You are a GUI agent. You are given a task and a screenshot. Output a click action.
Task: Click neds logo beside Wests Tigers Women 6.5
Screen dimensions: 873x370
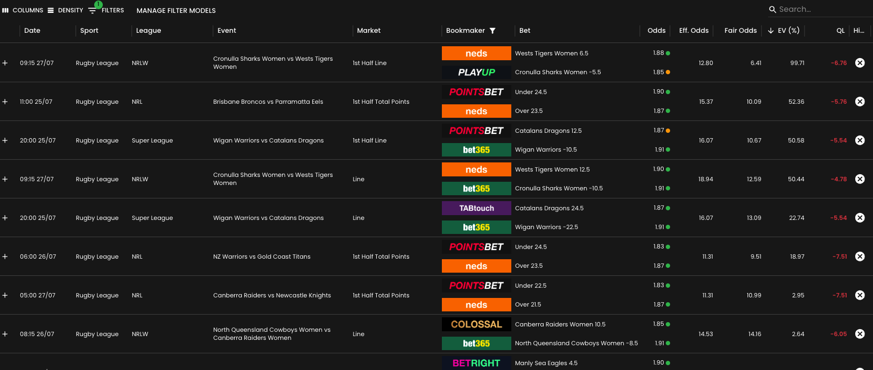tap(476, 53)
